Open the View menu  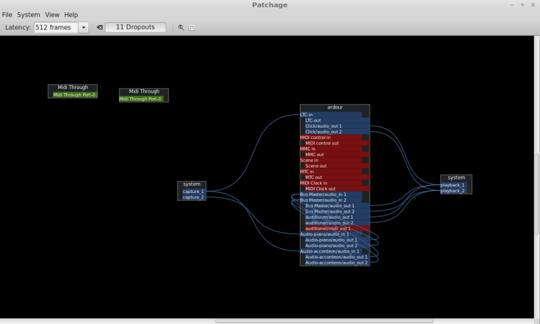(x=52, y=15)
